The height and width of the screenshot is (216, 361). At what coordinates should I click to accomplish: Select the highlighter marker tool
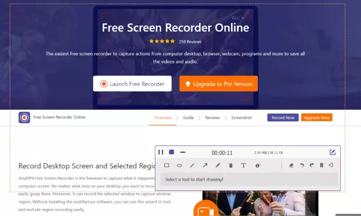(x=231, y=165)
